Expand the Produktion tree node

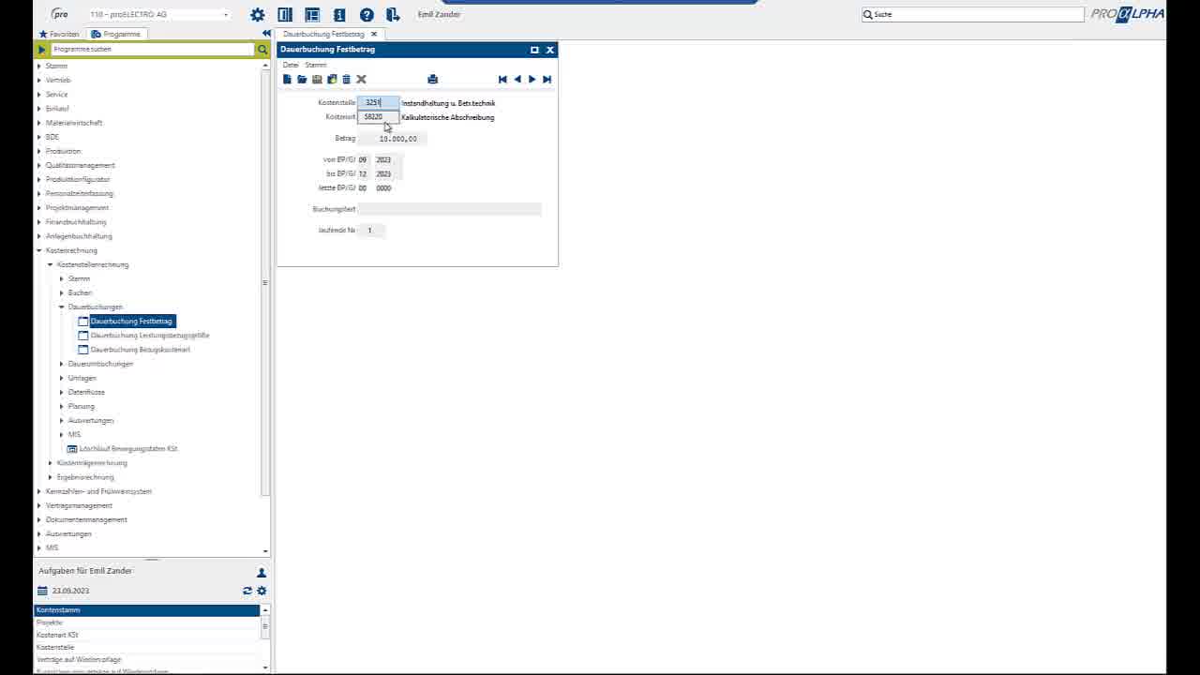[38, 151]
